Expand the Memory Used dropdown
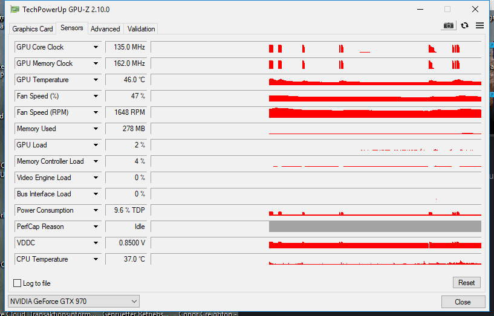This screenshot has height=316, width=494. click(x=96, y=129)
